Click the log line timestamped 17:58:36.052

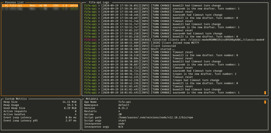coord(152,6)
